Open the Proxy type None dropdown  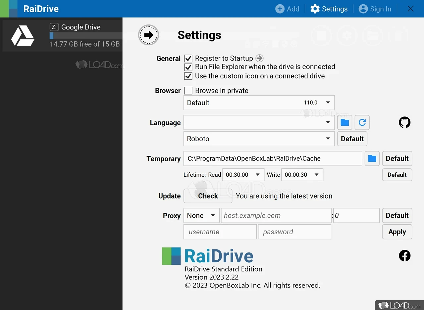(x=201, y=215)
